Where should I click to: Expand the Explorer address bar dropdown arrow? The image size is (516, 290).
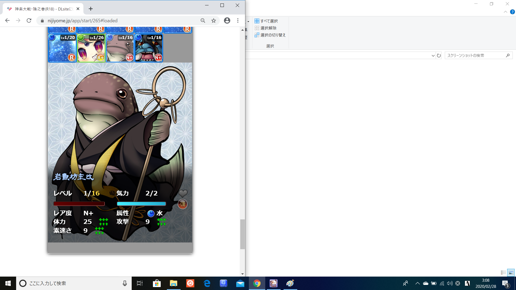coord(433,56)
